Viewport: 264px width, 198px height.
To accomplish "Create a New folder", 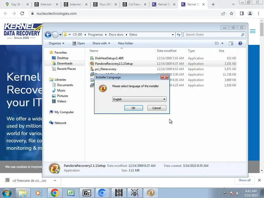I will click(126, 43).
